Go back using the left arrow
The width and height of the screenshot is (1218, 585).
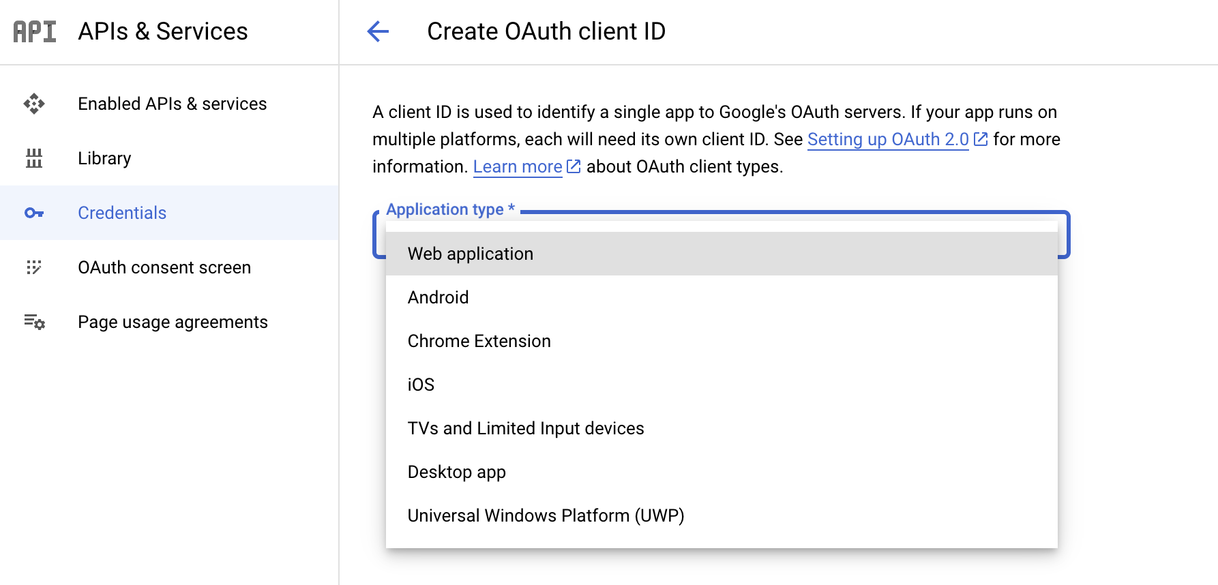coord(378,31)
